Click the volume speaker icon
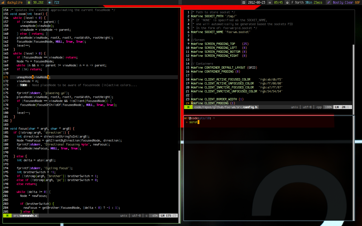The image size is (362, 226). pyautogui.click(x=50, y=3)
